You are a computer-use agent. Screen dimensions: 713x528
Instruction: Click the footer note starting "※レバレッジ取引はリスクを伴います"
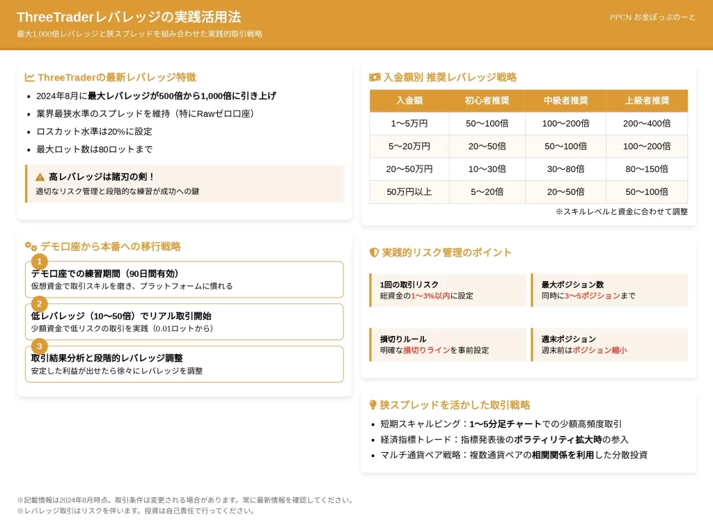coord(136,511)
